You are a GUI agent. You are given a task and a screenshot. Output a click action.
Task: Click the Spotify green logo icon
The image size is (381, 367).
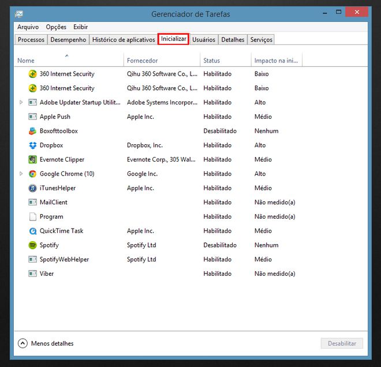(x=32, y=245)
